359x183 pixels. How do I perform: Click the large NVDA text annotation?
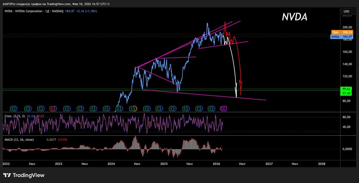click(294, 17)
